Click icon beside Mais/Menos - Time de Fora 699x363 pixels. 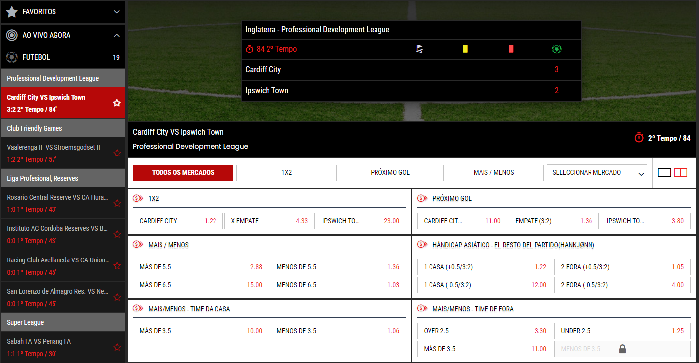click(422, 309)
